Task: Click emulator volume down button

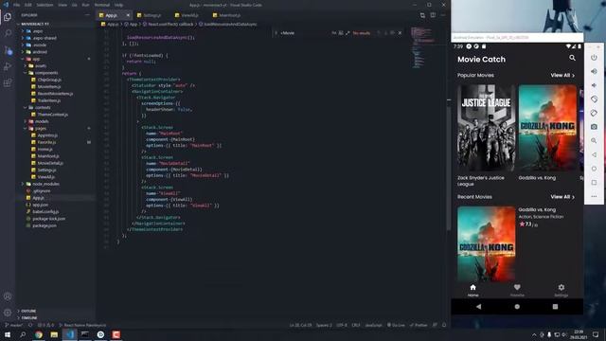Action: [x=594, y=85]
